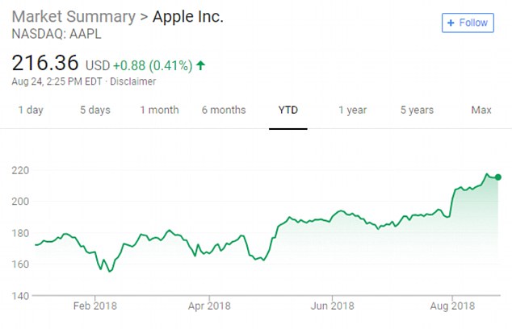Select the YTD tab
This screenshot has width=512, height=329.
tap(288, 110)
